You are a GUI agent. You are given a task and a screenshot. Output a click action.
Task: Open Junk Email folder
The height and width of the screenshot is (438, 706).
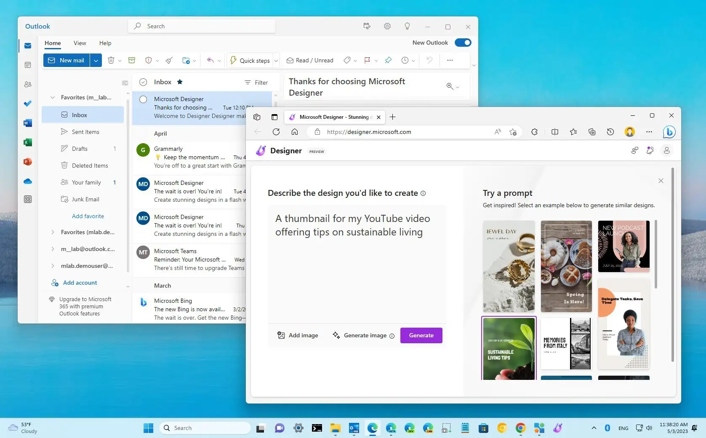[x=85, y=199]
